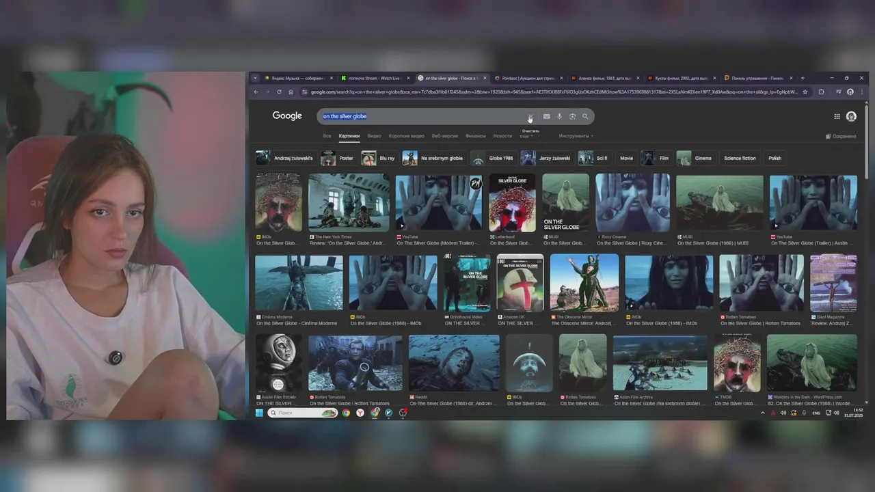Image resolution: width=875 pixels, height=492 pixels.
Task: Open the tab search dropdown arrow
Action: pyautogui.click(x=256, y=78)
